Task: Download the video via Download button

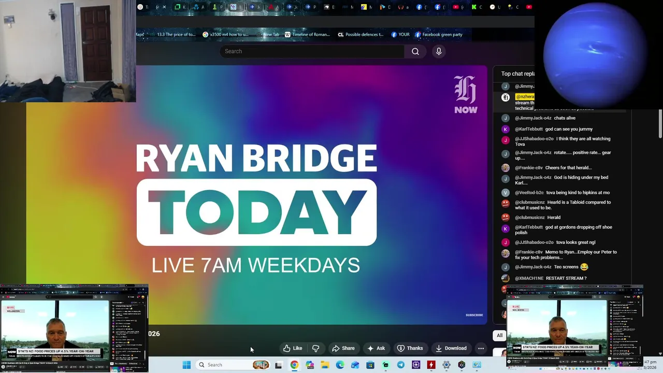Action: click(x=451, y=348)
